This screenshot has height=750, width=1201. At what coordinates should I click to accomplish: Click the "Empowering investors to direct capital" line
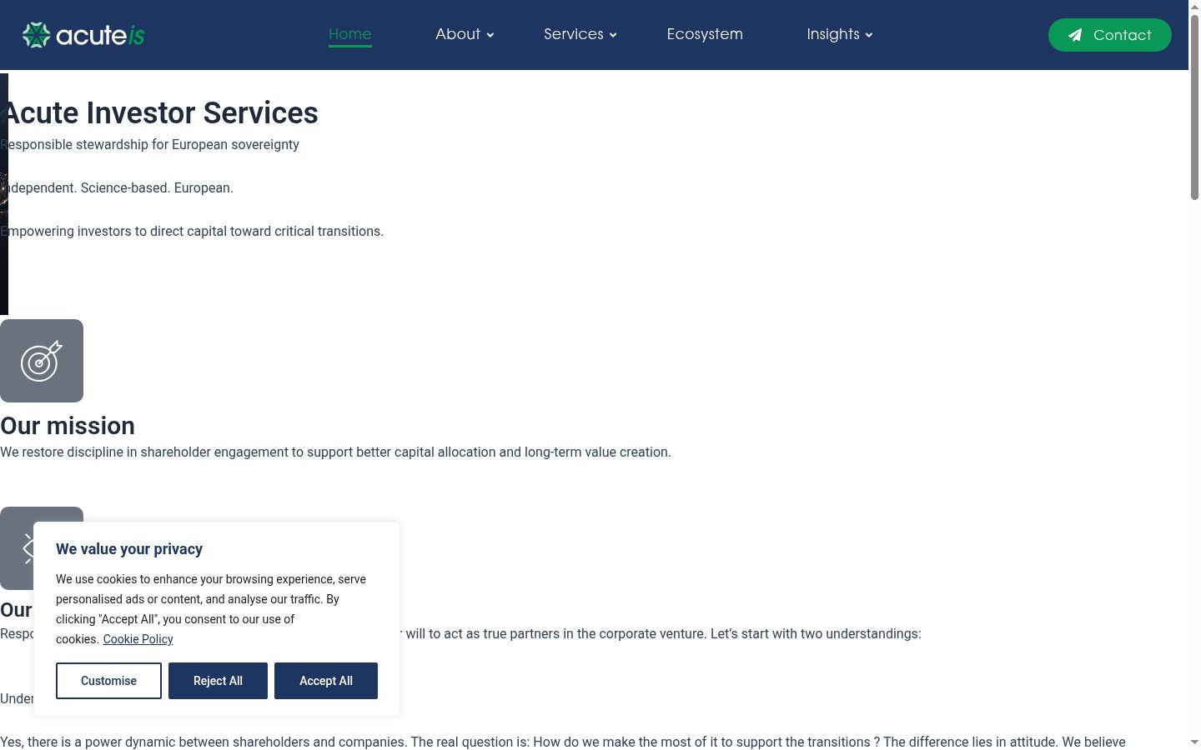192,231
